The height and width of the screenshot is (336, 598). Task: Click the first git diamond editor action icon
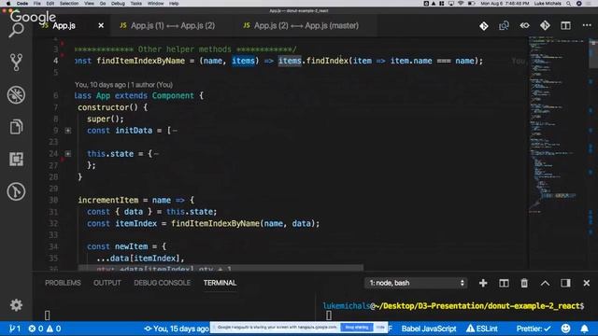tap(484, 26)
